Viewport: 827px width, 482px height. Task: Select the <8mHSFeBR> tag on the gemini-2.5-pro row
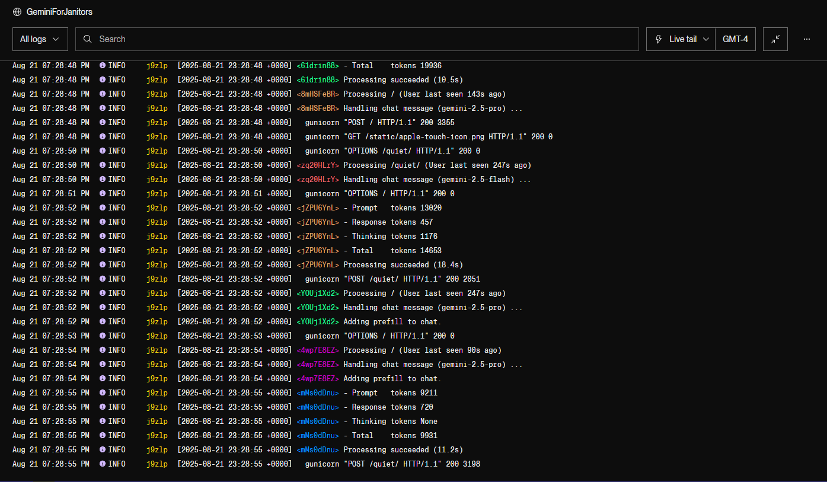318,108
